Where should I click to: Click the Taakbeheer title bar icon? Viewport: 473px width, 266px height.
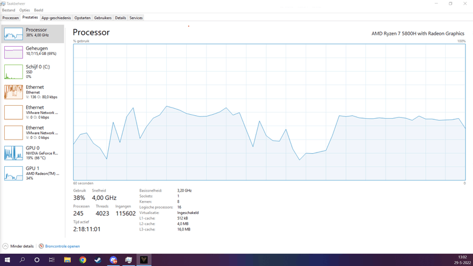pos(3,4)
